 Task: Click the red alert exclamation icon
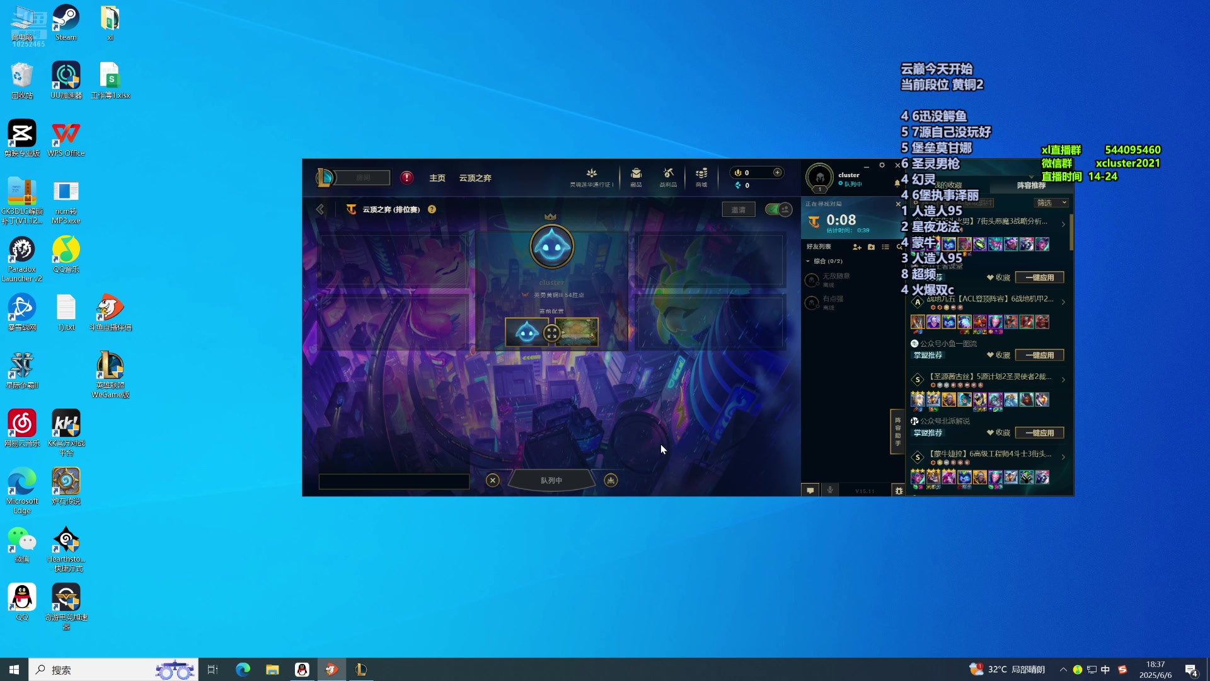click(x=407, y=177)
